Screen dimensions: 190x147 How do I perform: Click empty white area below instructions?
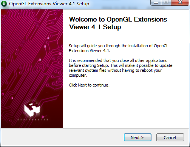(126, 107)
